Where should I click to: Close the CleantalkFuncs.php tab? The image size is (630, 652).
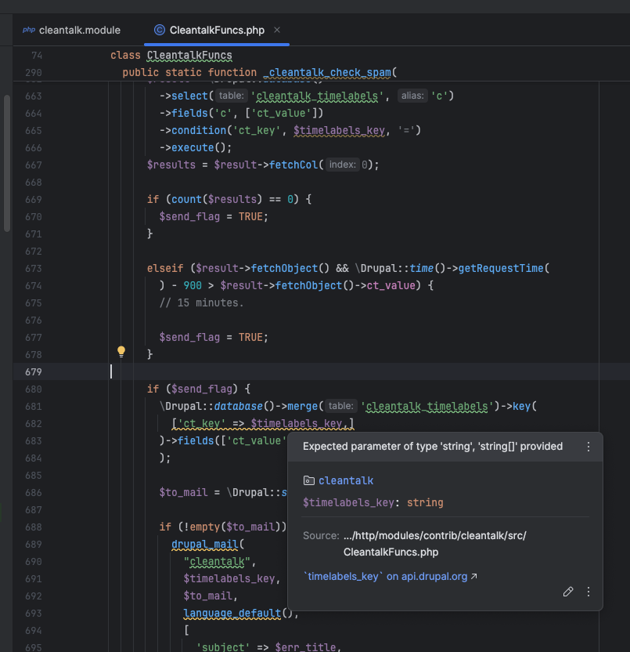pyautogui.click(x=277, y=31)
